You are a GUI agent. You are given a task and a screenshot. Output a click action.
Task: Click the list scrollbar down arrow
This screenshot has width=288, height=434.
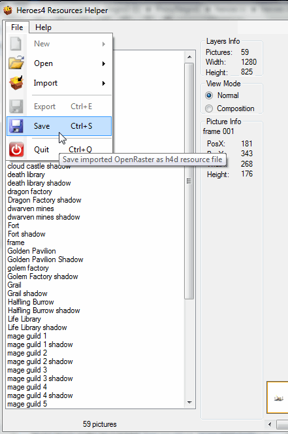[x=189, y=402]
